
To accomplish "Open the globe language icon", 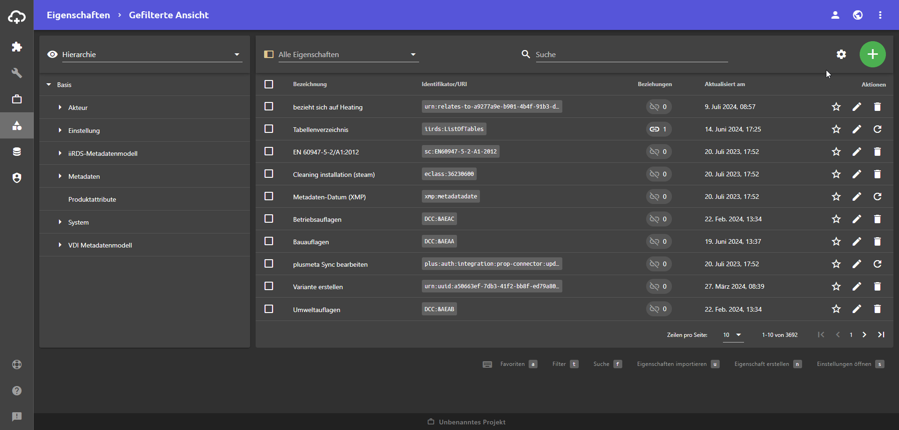I will click(x=858, y=15).
